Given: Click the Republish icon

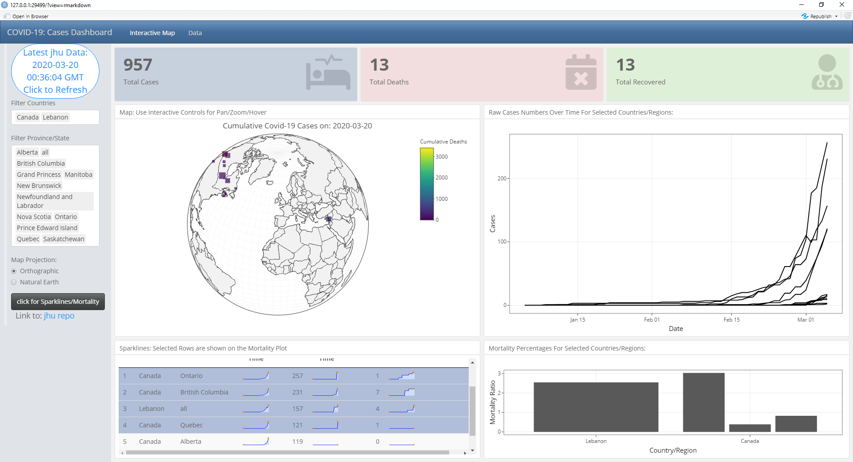Looking at the screenshot, I should 805,16.
